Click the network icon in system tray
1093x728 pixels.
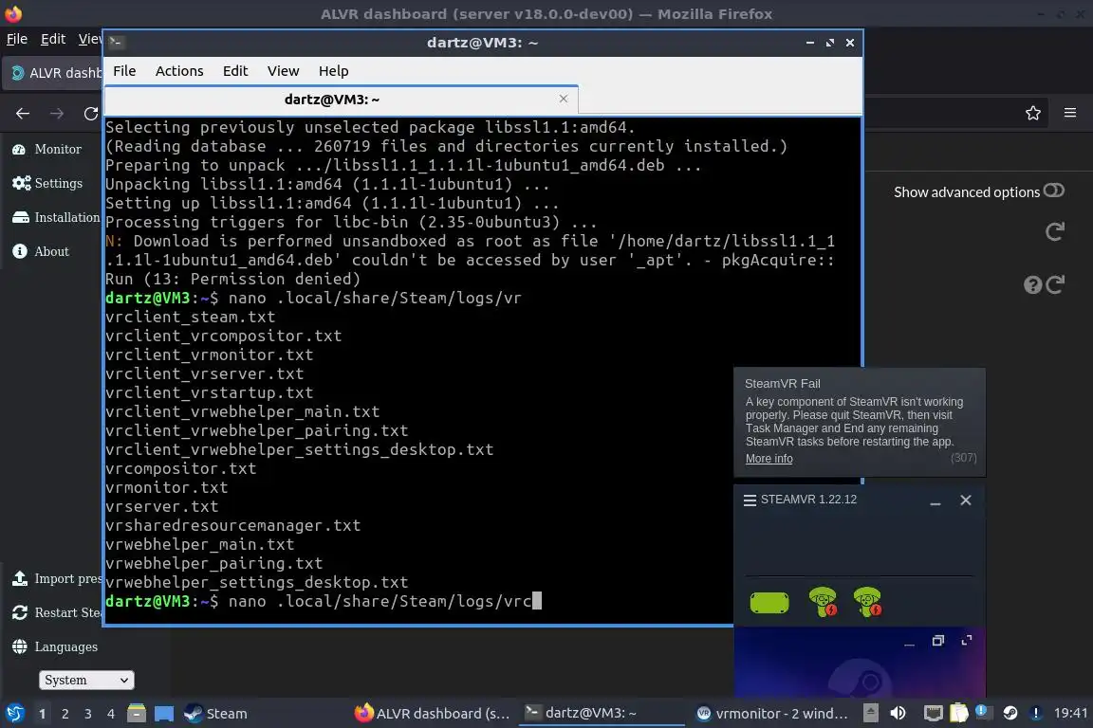(934, 713)
